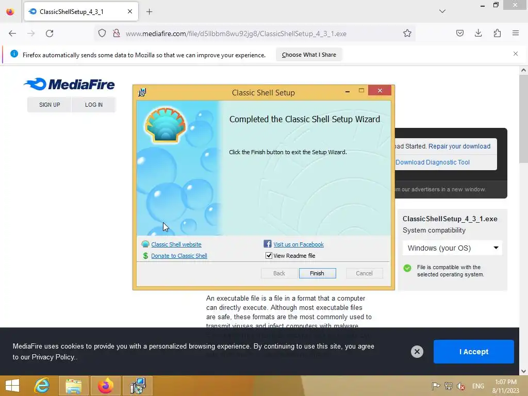
Task: Click the muted speaker tray icon
Action: tap(461, 386)
